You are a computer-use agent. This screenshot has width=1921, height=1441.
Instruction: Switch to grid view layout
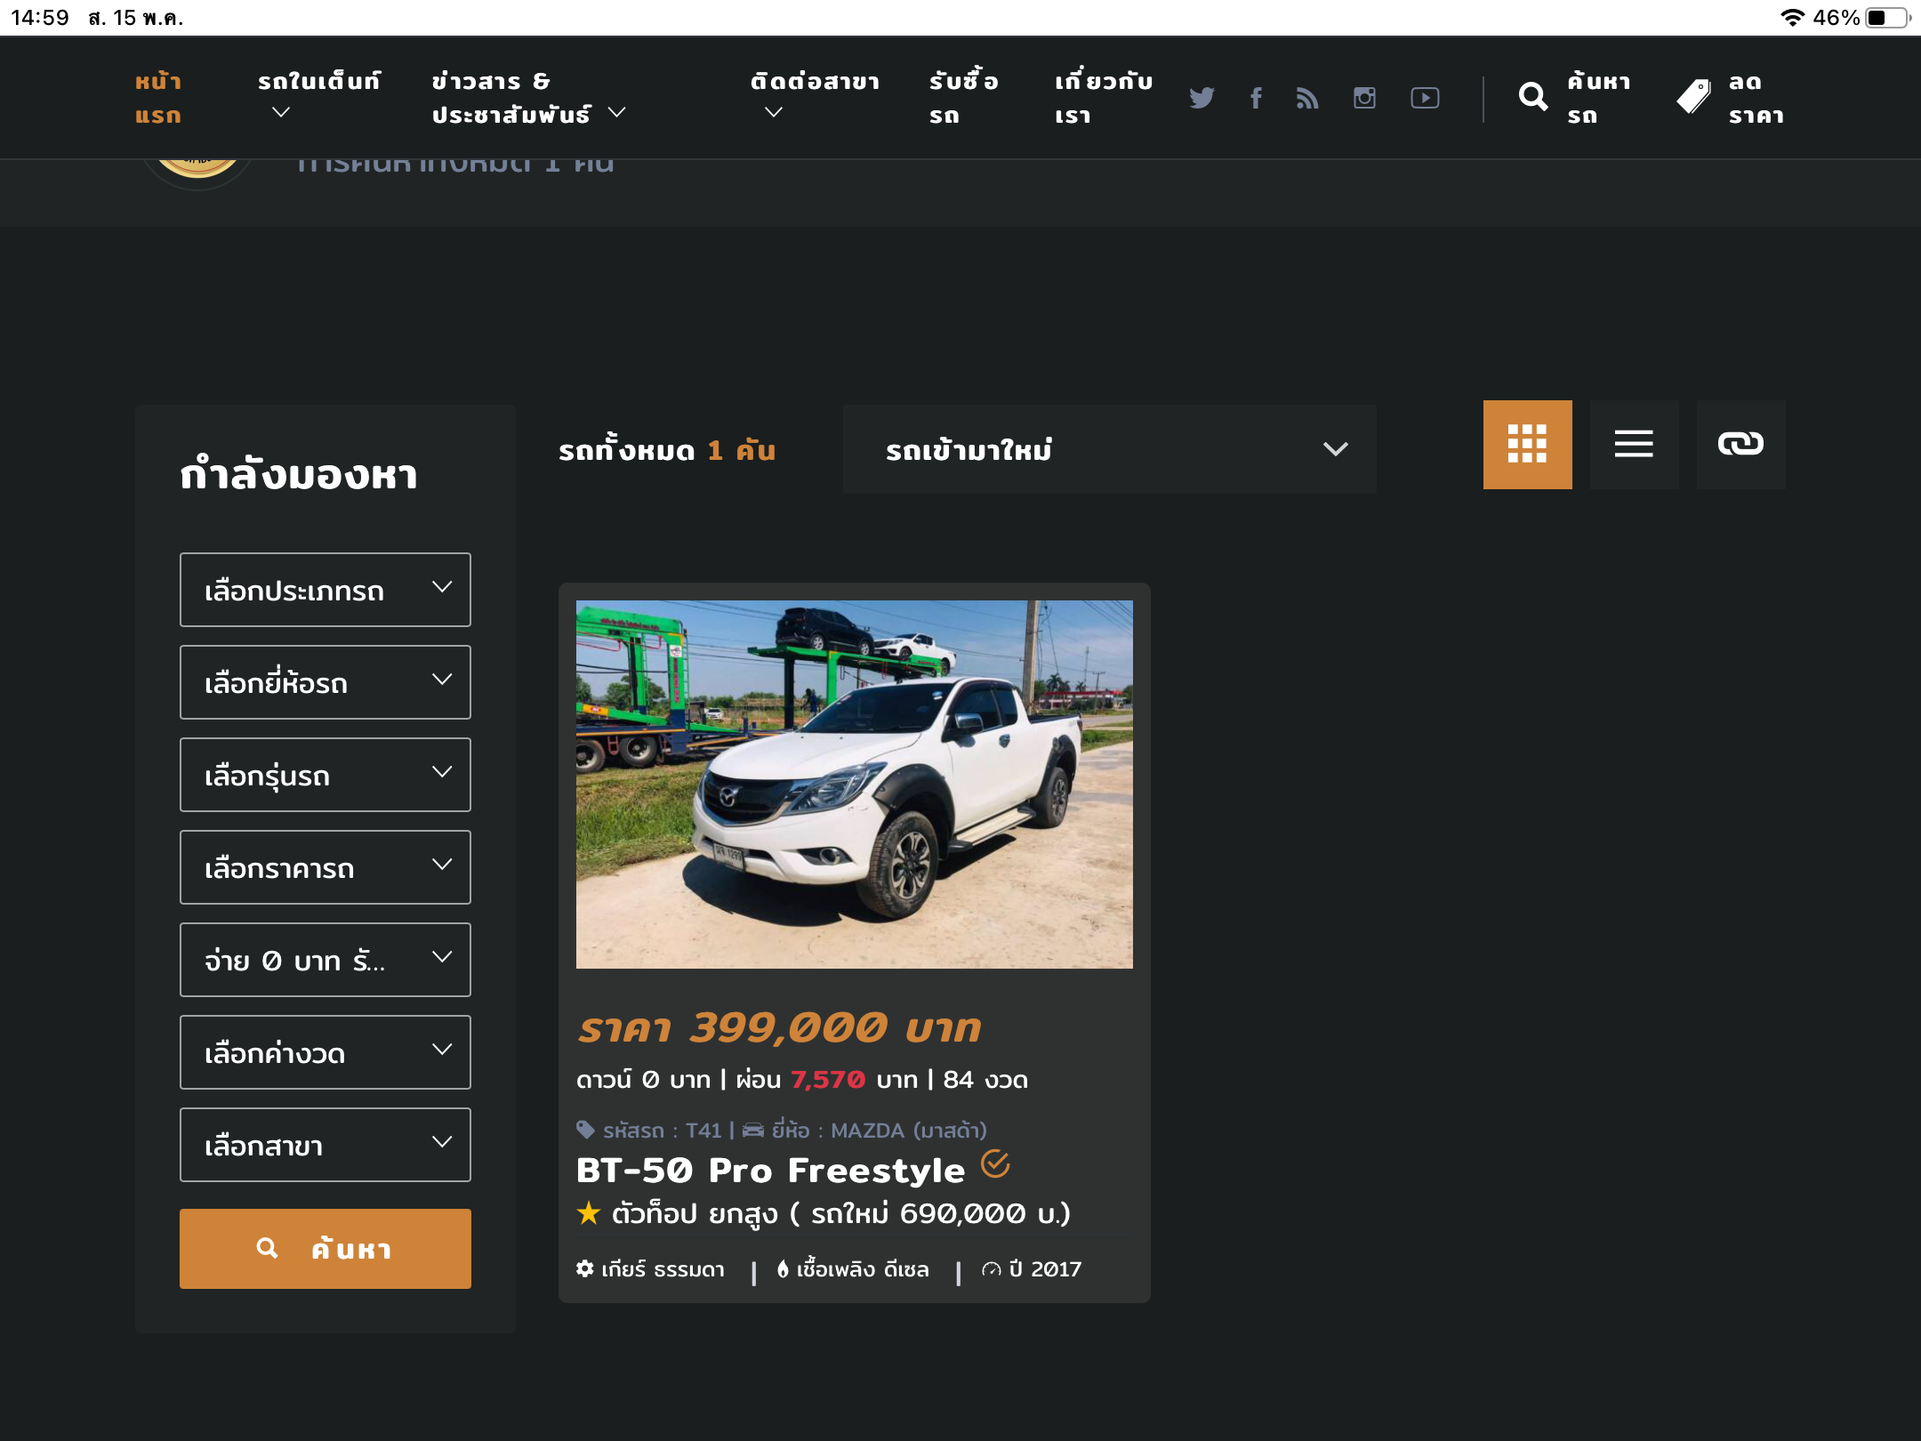(x=1527, y=445)
